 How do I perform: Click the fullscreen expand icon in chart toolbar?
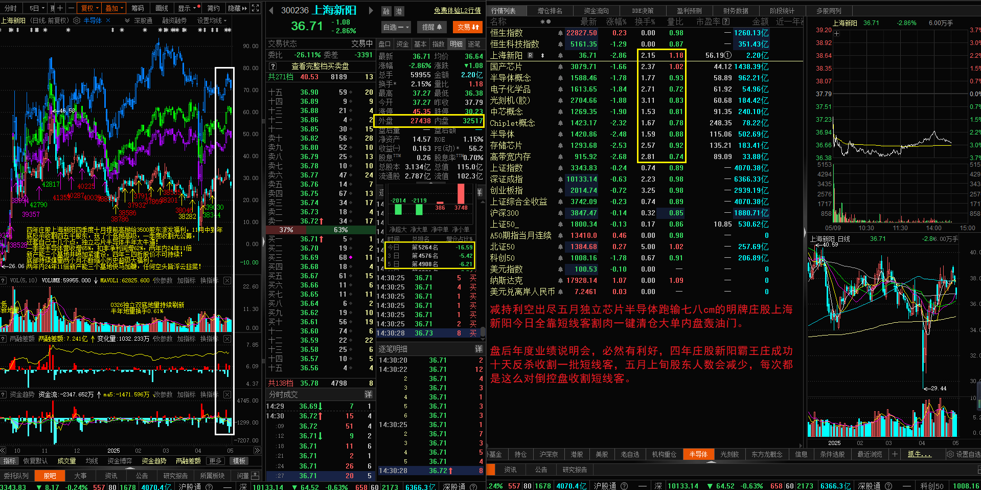[255, 8]
